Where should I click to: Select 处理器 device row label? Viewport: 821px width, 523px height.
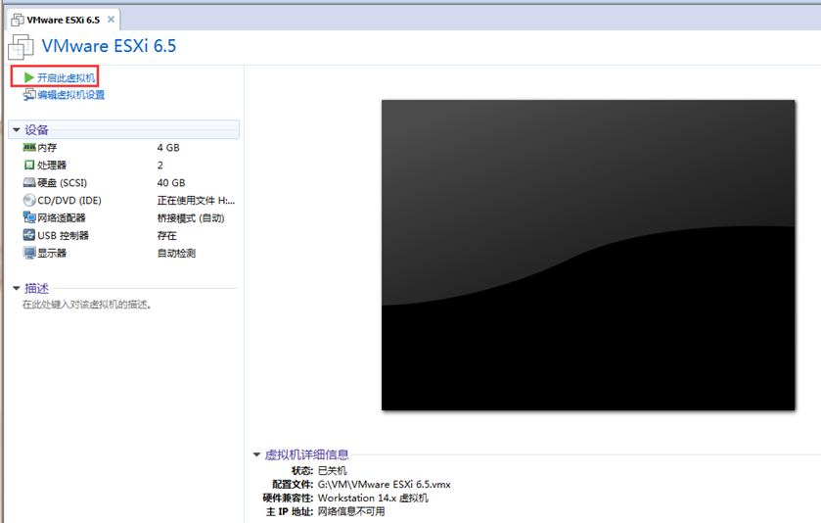52,166
